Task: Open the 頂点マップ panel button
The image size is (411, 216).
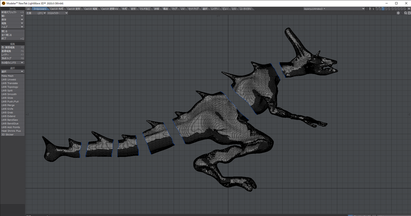Action: coord(12,58)
